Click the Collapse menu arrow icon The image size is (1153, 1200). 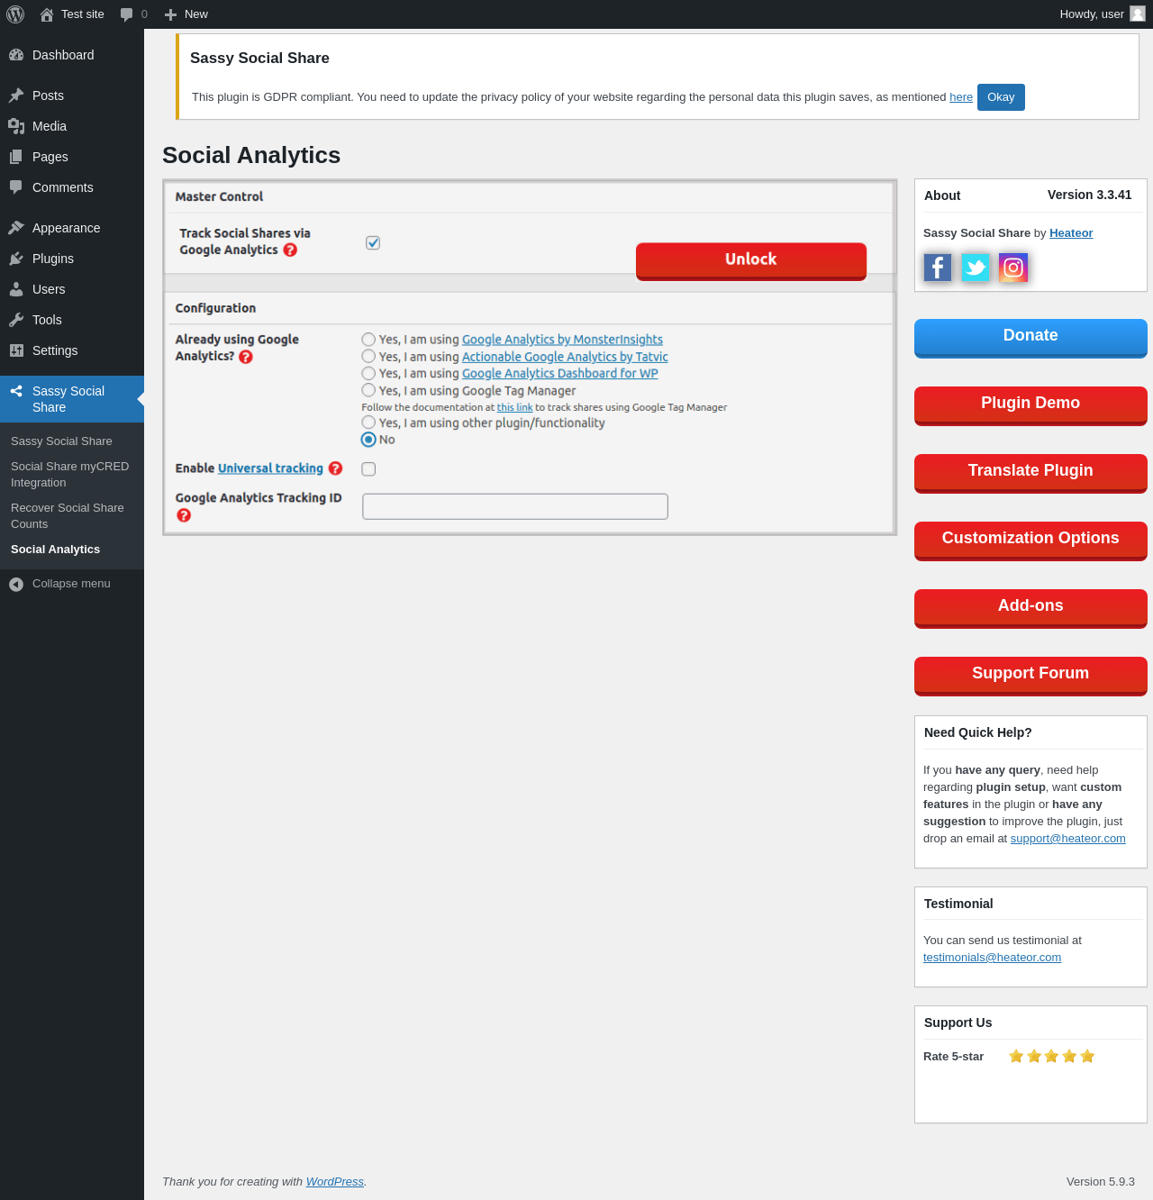pos(16,585)
